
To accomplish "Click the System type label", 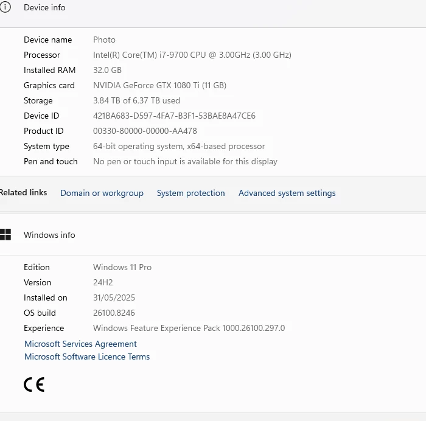I will pos(46,147).
